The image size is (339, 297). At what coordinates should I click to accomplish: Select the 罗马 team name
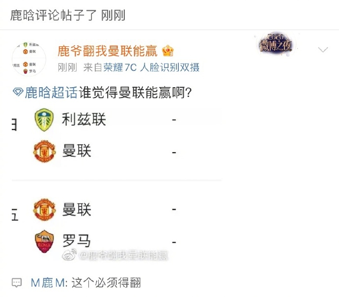(x=77, y=240)
